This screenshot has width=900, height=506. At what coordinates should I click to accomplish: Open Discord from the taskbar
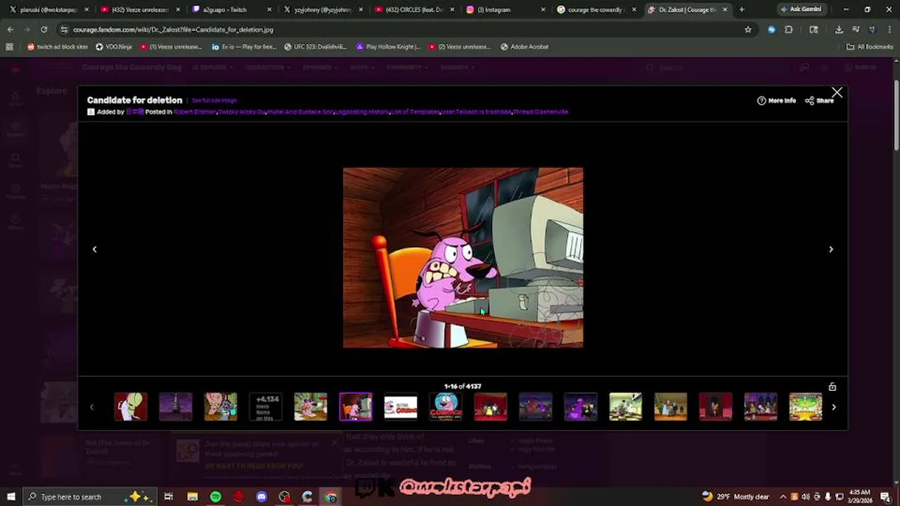[x=262, y=496]
